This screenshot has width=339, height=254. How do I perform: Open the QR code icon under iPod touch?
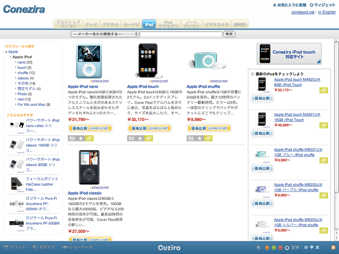pyautogui.click(x=131, y=138)
